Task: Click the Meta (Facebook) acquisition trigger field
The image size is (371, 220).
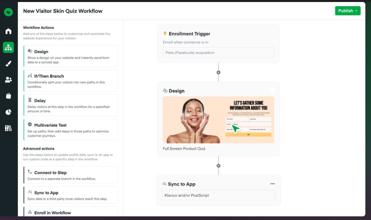Action: 218,53
